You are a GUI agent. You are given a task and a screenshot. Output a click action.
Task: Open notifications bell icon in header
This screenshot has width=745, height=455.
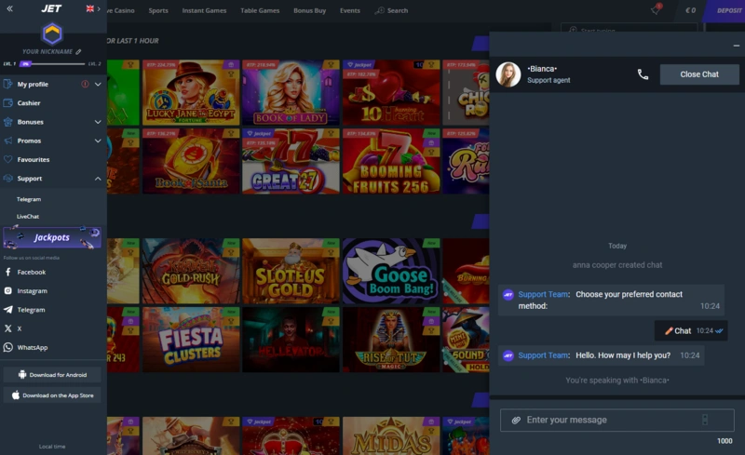656,9
